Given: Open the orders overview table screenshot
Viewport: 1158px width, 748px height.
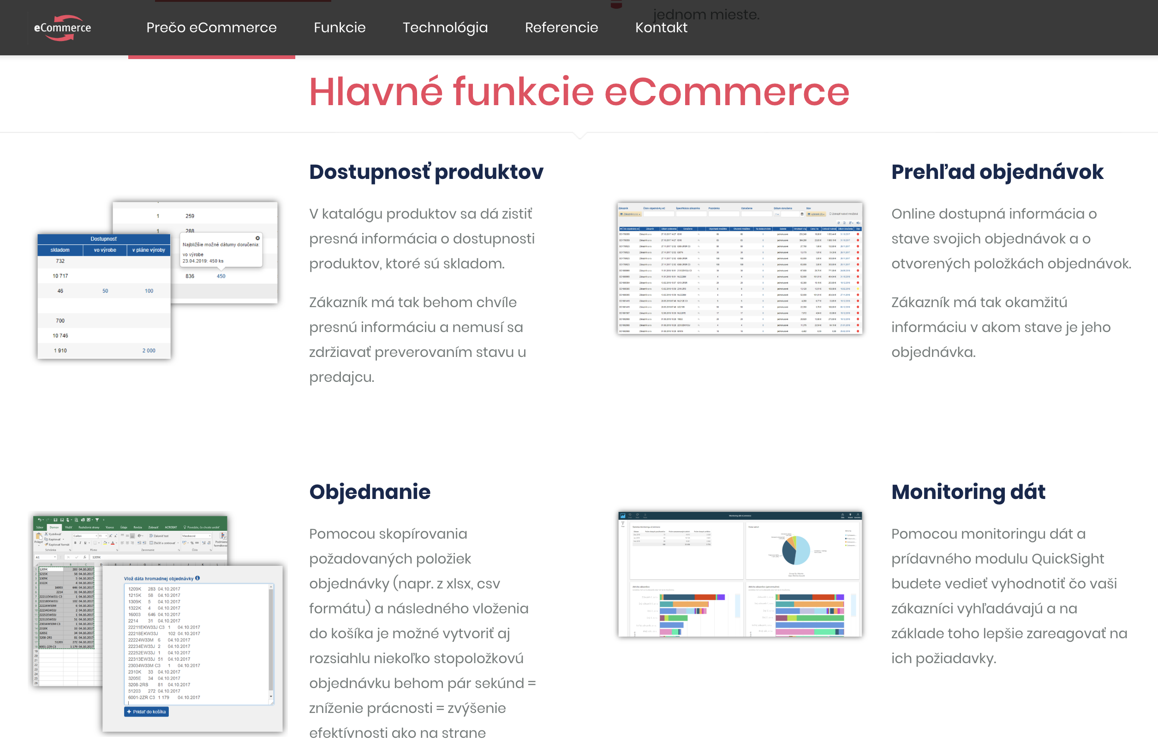Looking at the screenshot, I should point(740,268).
